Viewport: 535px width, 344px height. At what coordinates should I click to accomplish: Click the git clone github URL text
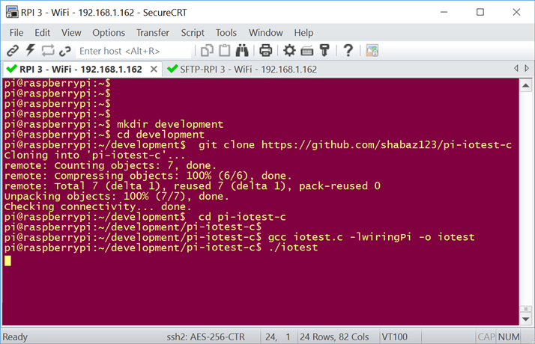click(387, 145)
